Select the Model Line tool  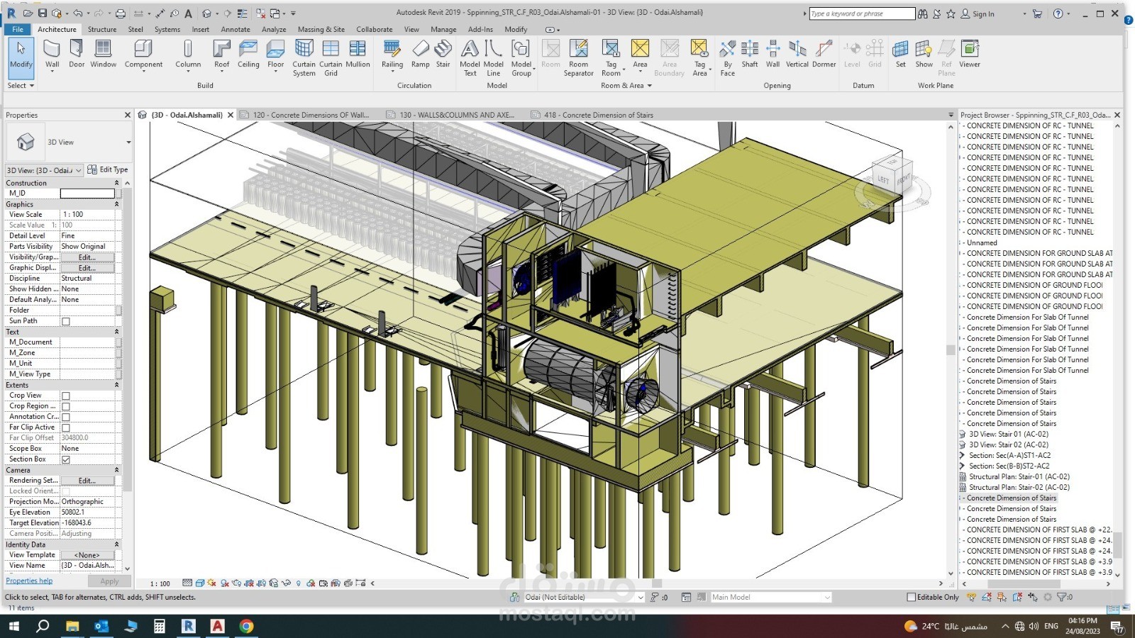[x=494, y=58]
